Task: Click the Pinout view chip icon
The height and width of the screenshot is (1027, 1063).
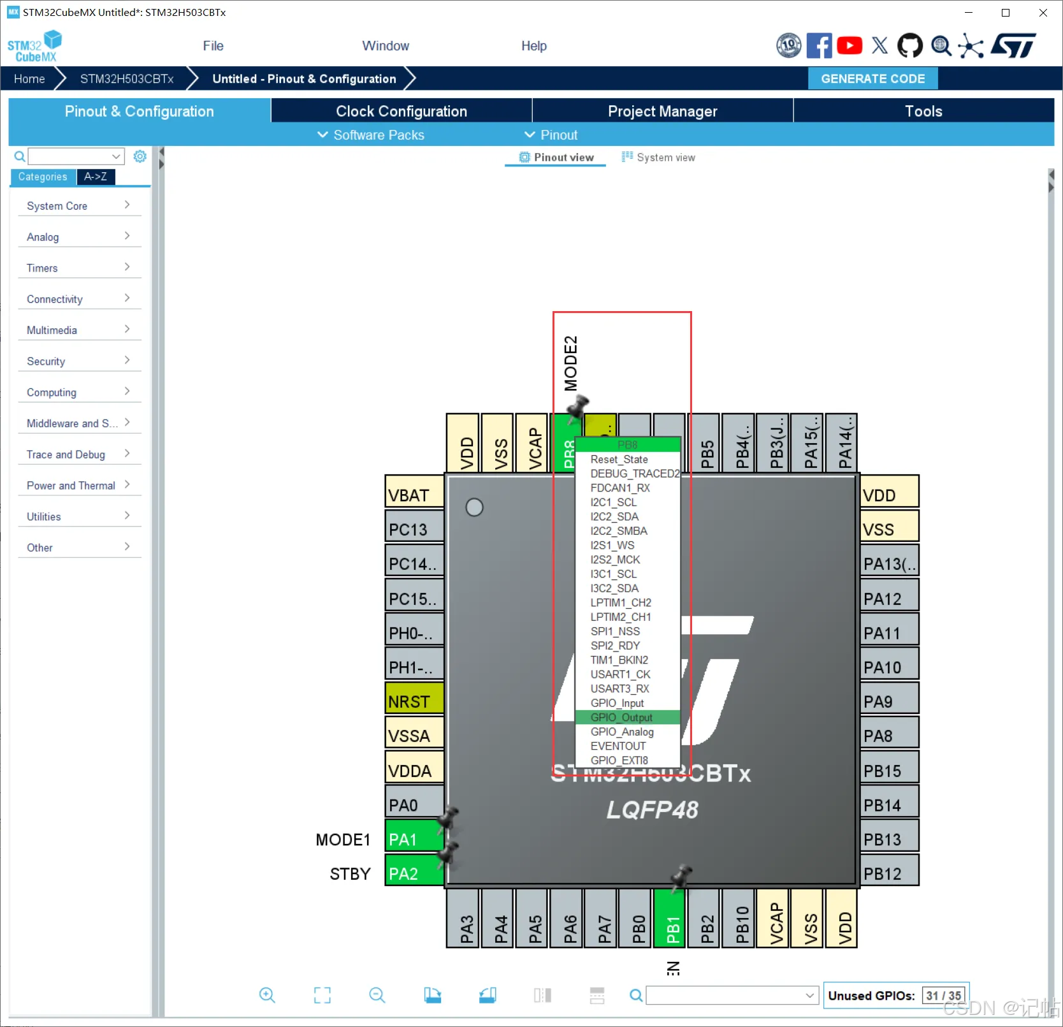Action: pos(524,157)
